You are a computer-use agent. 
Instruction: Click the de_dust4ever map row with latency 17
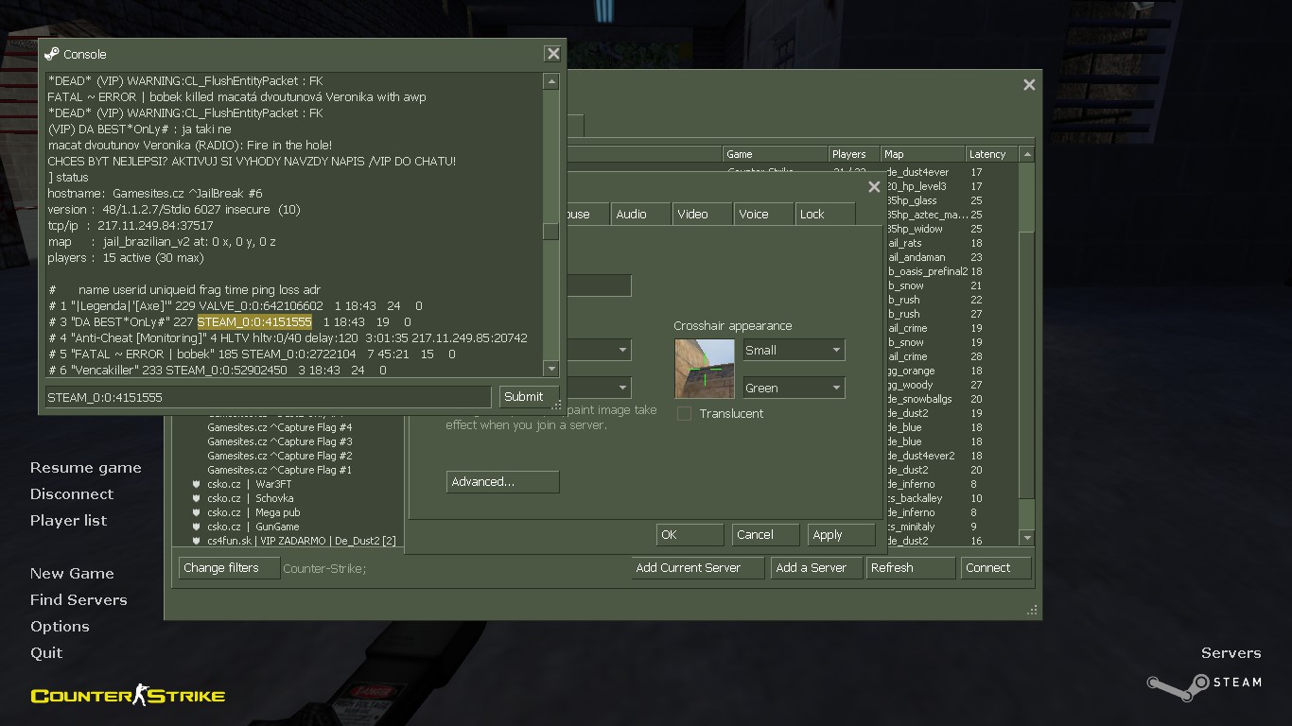click(x=918, y=172)
